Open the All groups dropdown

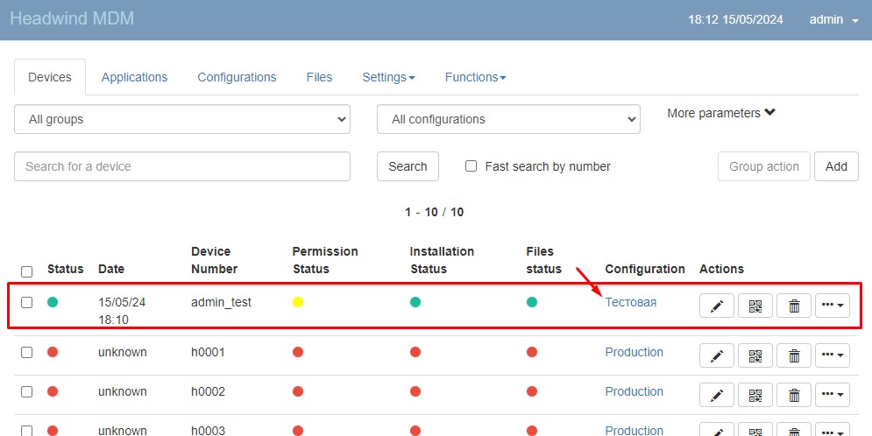(182, 119)
